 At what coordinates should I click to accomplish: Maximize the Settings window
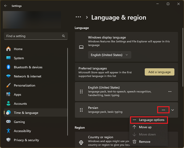[168, 4]
